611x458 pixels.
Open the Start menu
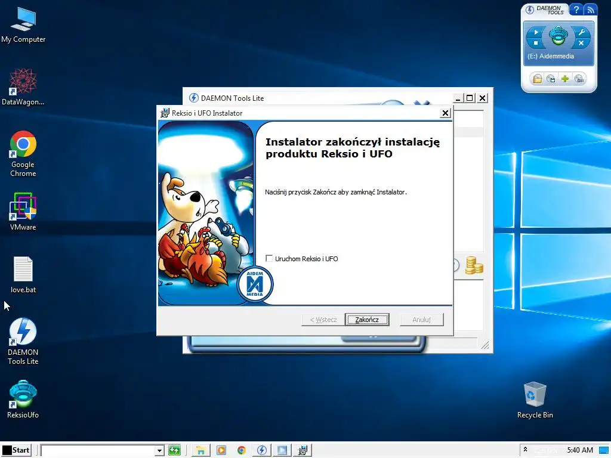point(16,450)
